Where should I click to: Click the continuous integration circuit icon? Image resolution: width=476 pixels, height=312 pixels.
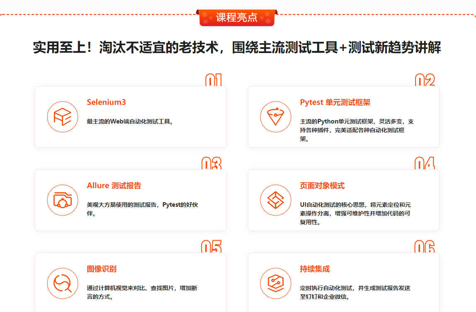pos(276,283)
